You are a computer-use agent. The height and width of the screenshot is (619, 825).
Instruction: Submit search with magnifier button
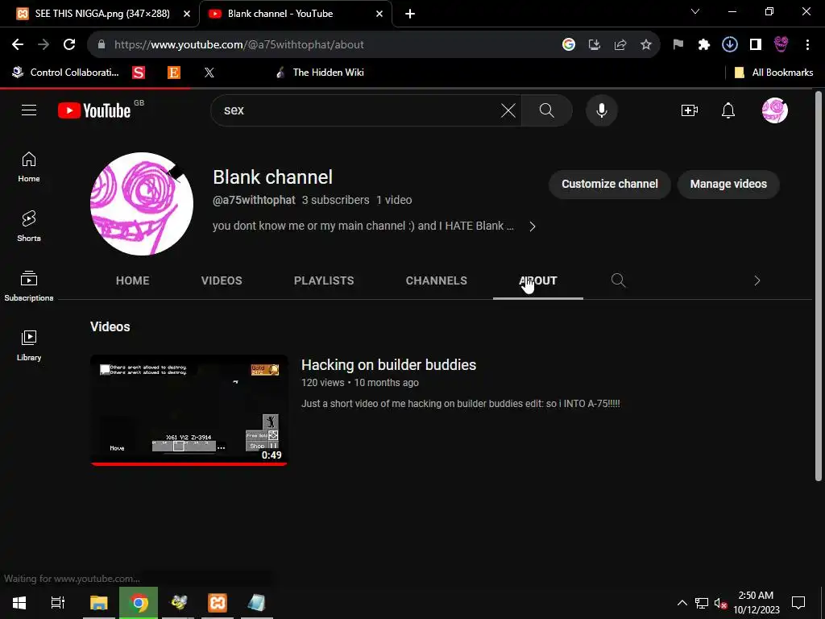pyautogui.click(x=547, y=110)
